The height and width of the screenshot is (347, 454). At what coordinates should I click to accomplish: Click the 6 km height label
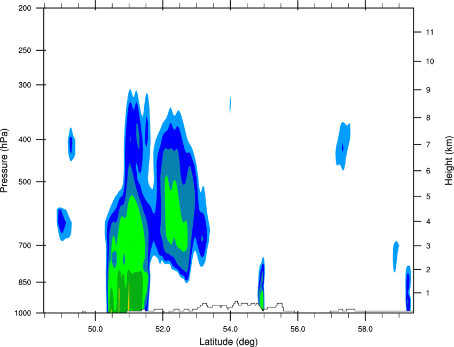click(x=428, y=171)
